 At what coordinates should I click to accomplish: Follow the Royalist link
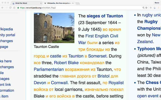point(116,83)
